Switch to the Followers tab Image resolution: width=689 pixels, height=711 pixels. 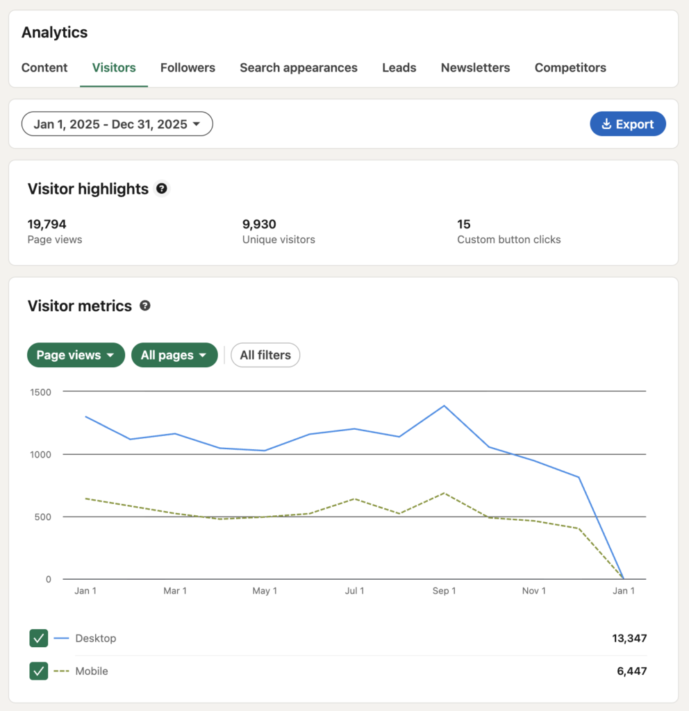pyautogui.click(x=188, y=67)
